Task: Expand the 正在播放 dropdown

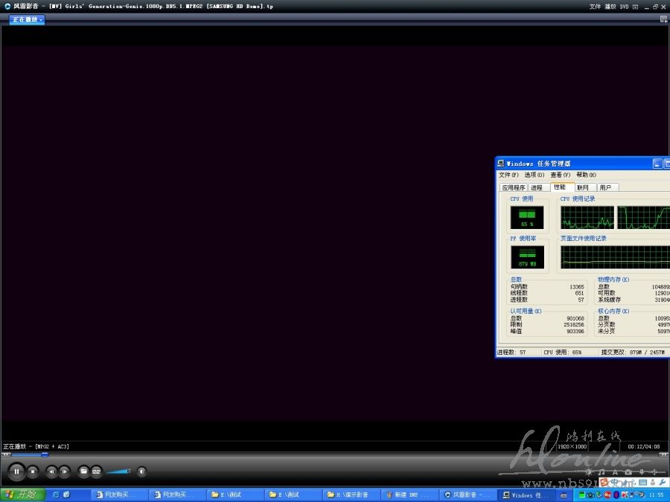Action: pyautogui.click(x=27, y=19)
